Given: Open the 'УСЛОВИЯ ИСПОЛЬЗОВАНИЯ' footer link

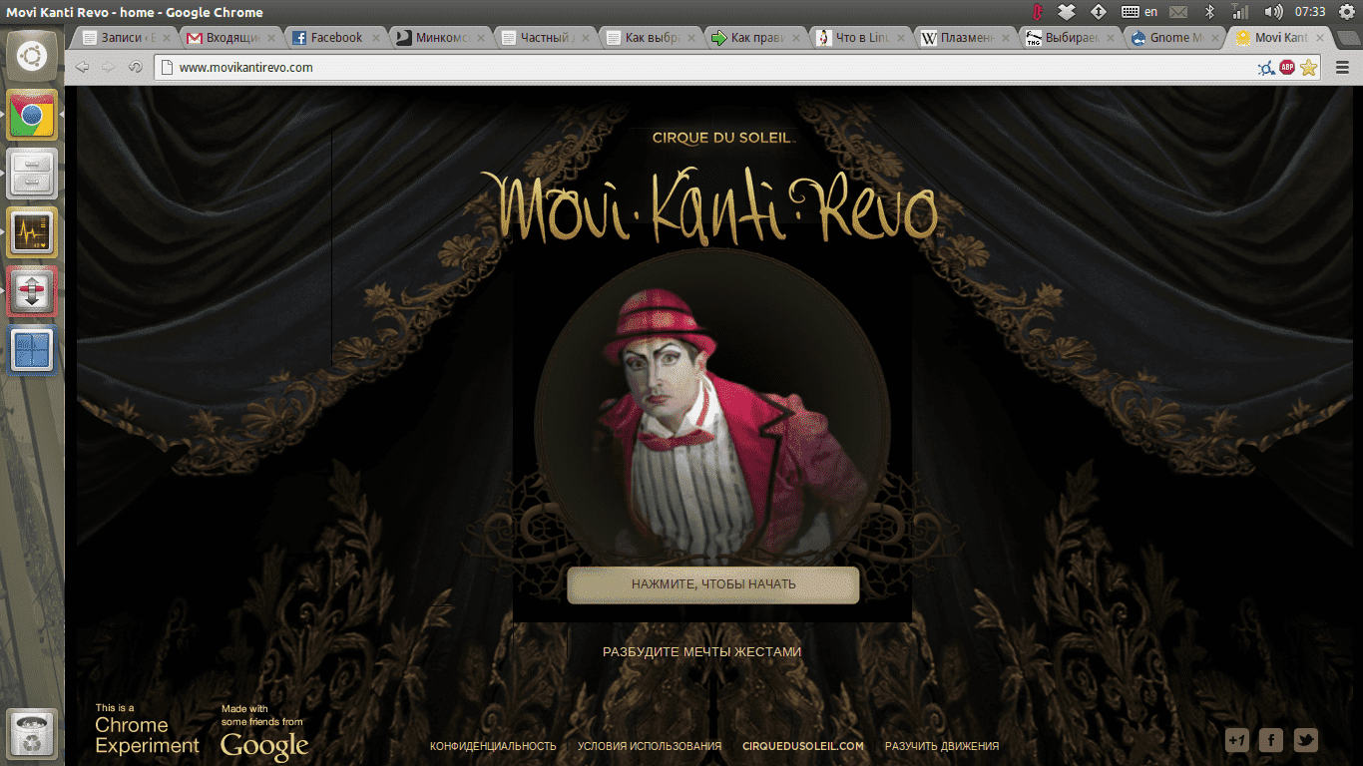Looking at the screenshot, I should tap(650, 746).
